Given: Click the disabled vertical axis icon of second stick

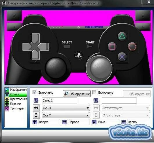Looking at the screenshot, I should [x=96, y=115].
